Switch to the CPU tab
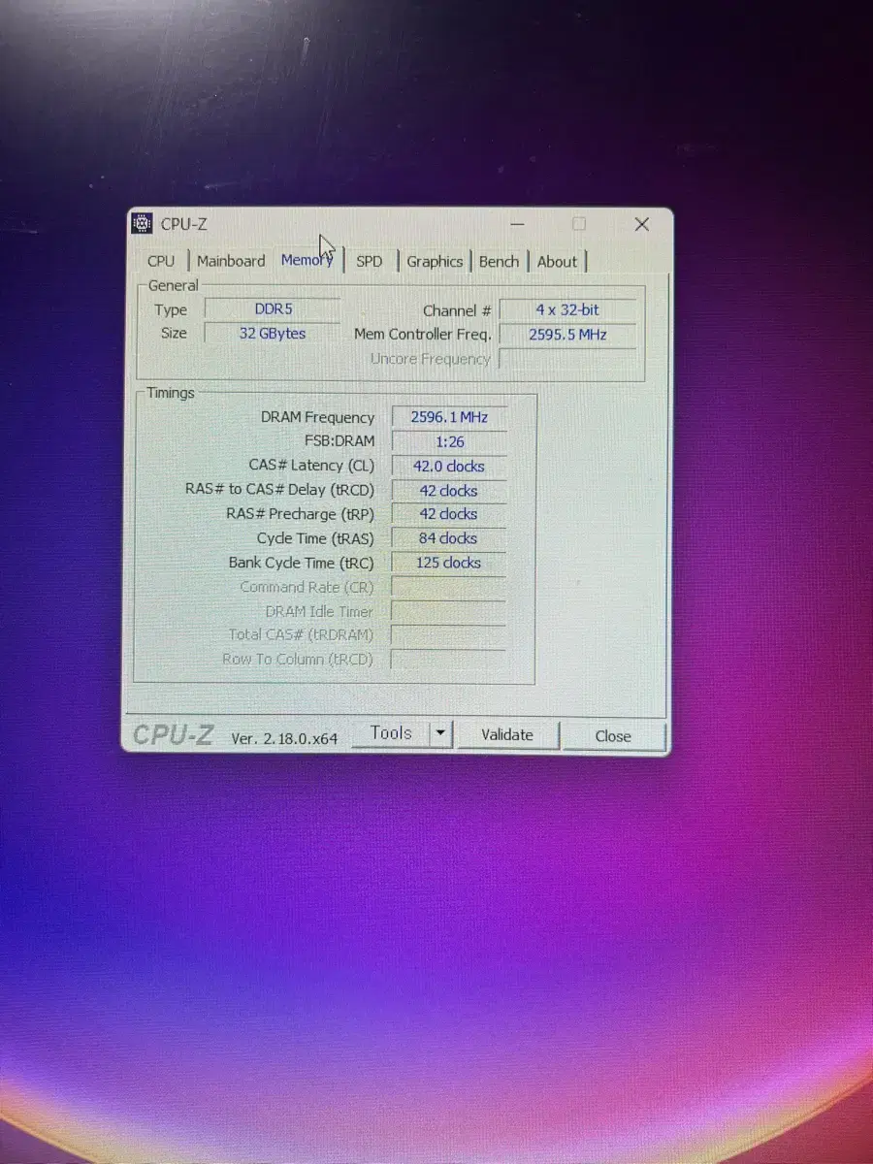 (161, 261)
